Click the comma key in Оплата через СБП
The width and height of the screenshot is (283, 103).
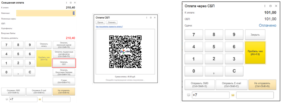coord(214,71)
